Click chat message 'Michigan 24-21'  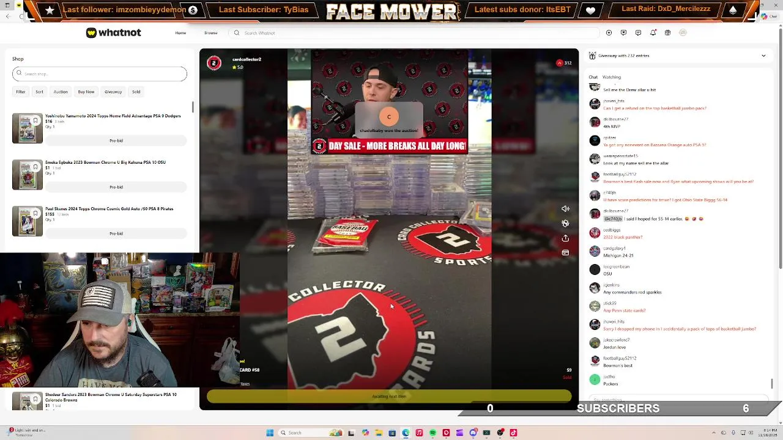click(618, 255)
